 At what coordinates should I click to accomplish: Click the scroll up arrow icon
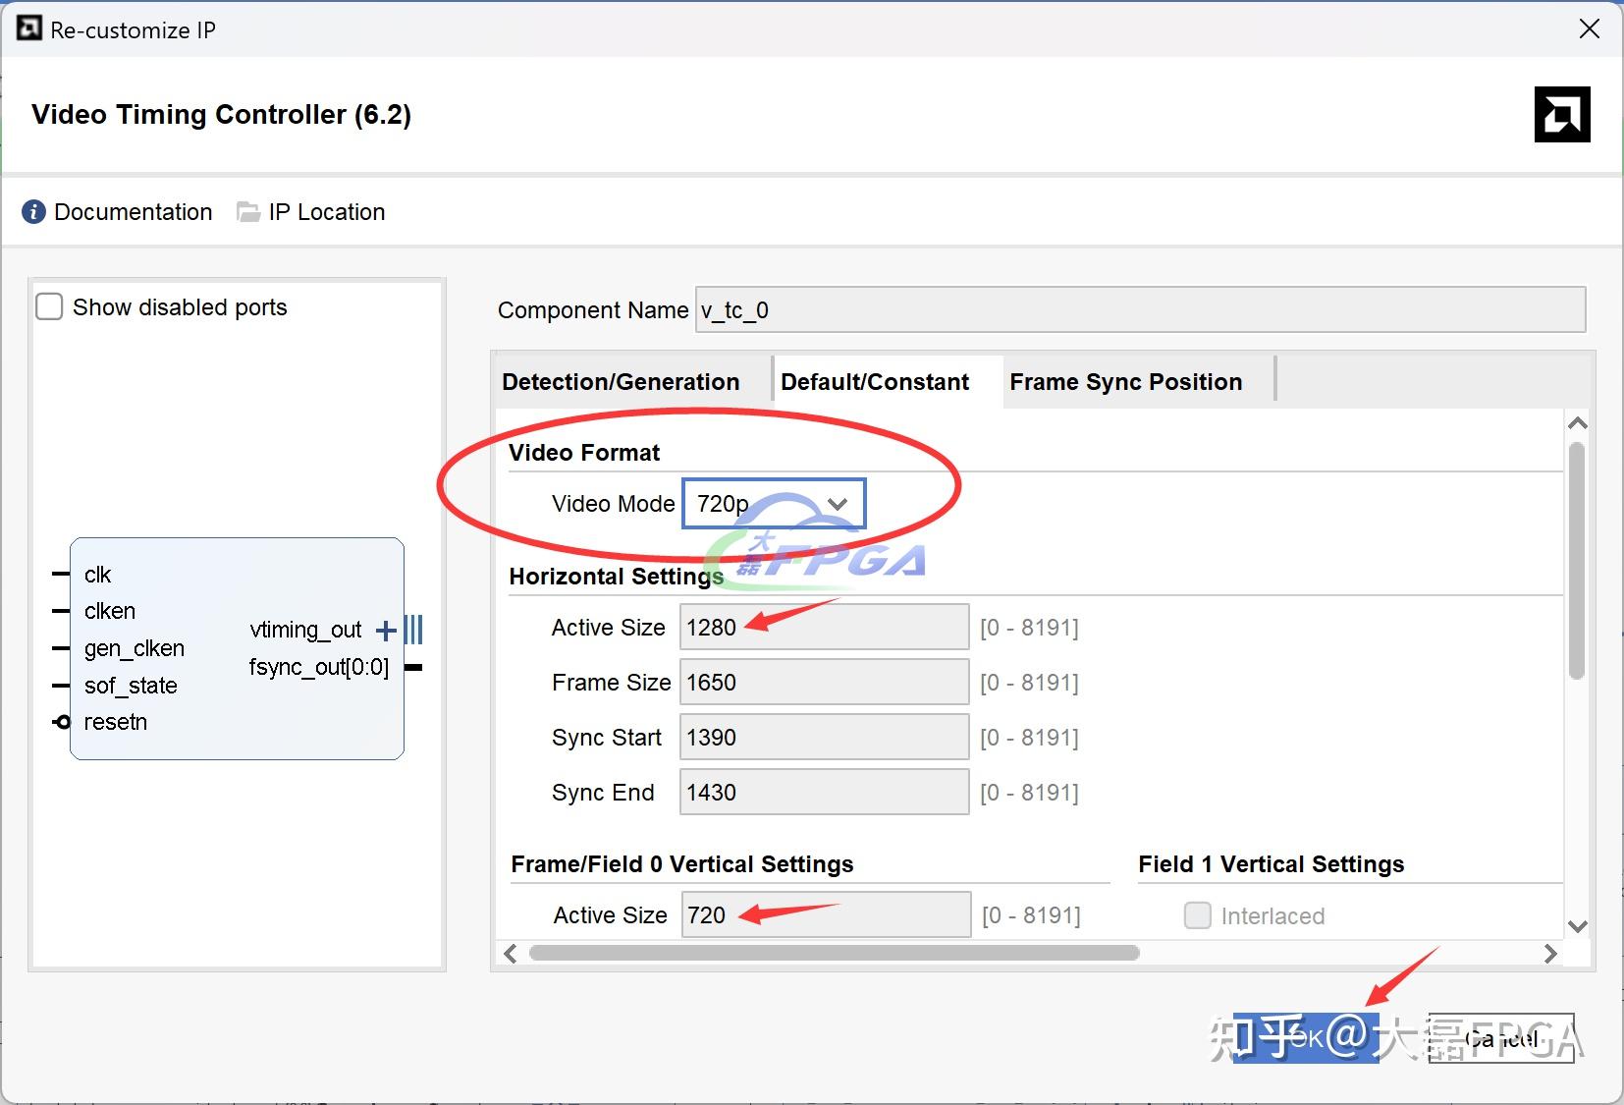pyautogui.click(x=1578, y=424)
